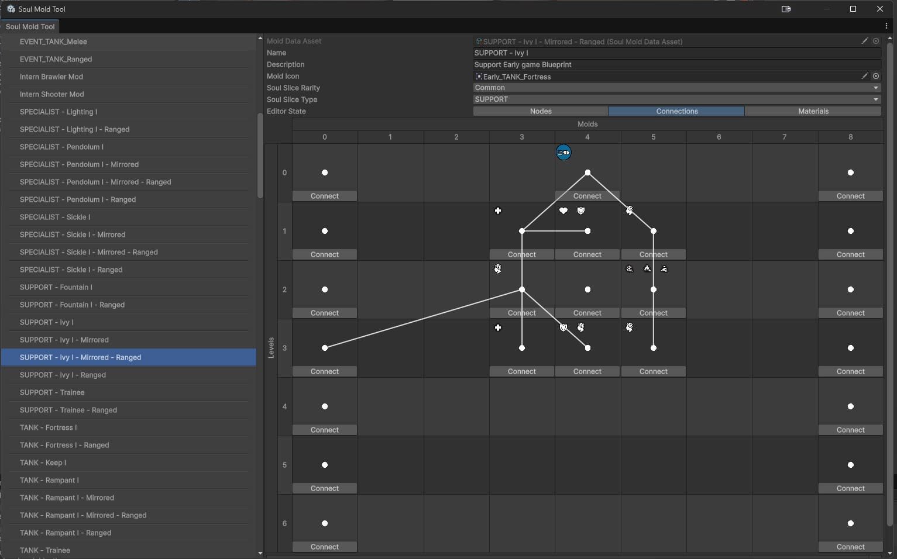Click Connect under level 0, mold 4 node
The width and height of the screenshot is (897, 559).
tap(587, 196)
